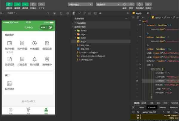Toggle the 模拟器 simulator panel button

10,4
